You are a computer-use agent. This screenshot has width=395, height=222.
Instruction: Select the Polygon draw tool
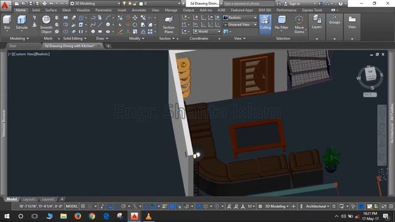click(x=93, y=31)
